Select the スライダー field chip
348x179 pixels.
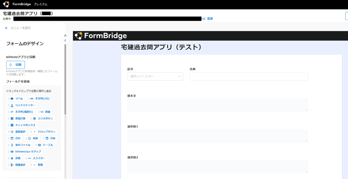(35, 159)
